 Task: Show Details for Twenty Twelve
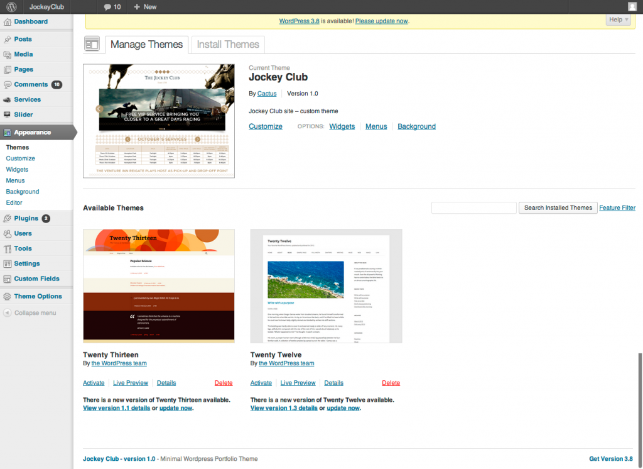333,383
